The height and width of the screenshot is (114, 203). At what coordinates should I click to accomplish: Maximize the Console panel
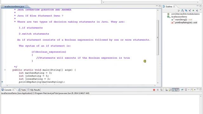[200, 90]
